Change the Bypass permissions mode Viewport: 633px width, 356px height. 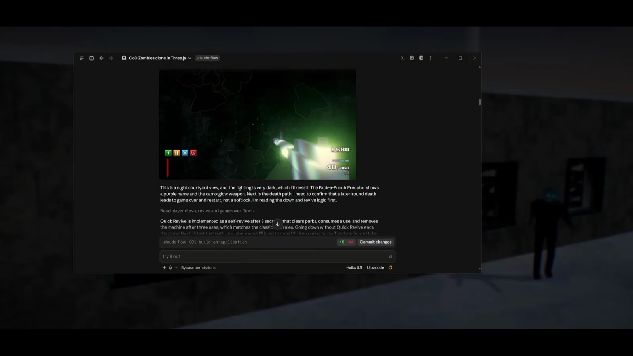198,268
